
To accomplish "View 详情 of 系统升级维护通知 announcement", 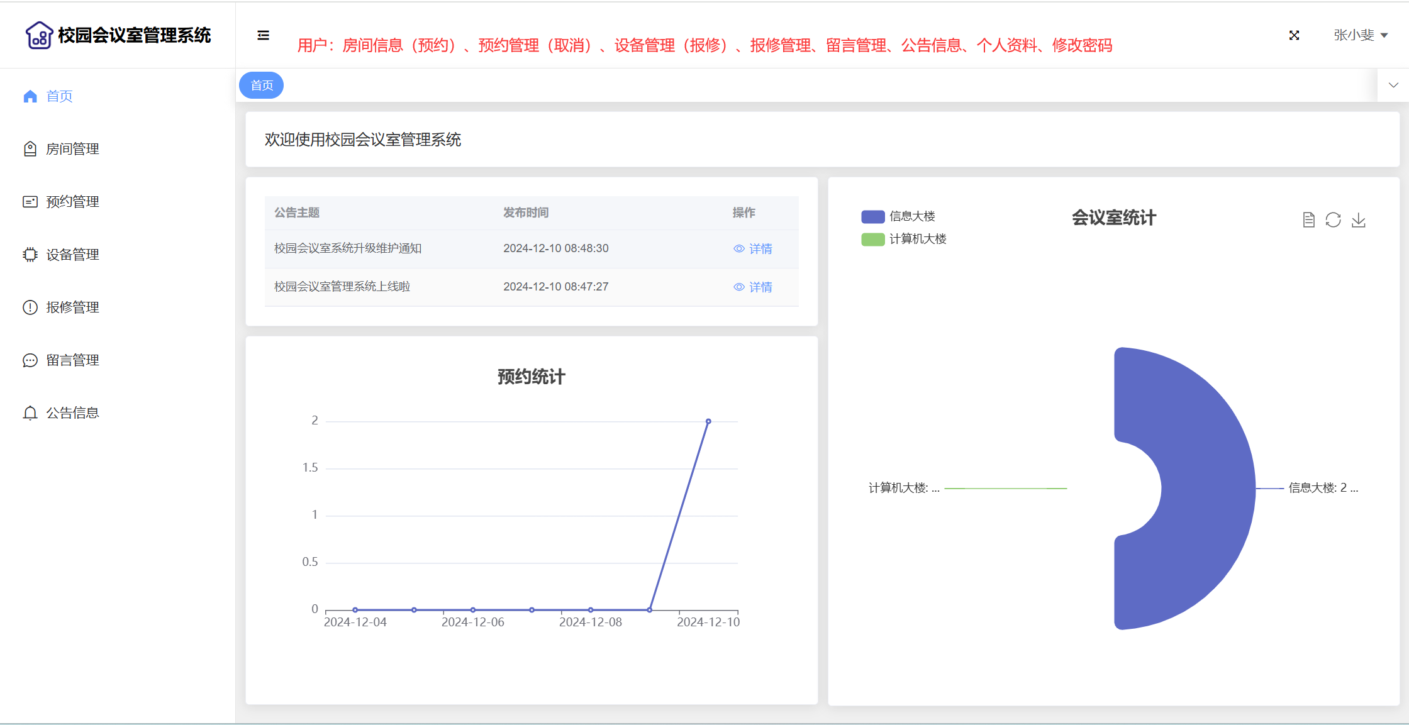I will pos(753,249).
